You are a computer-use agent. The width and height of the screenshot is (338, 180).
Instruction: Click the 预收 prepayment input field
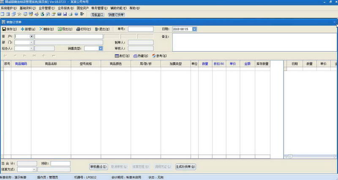(60, 164)
